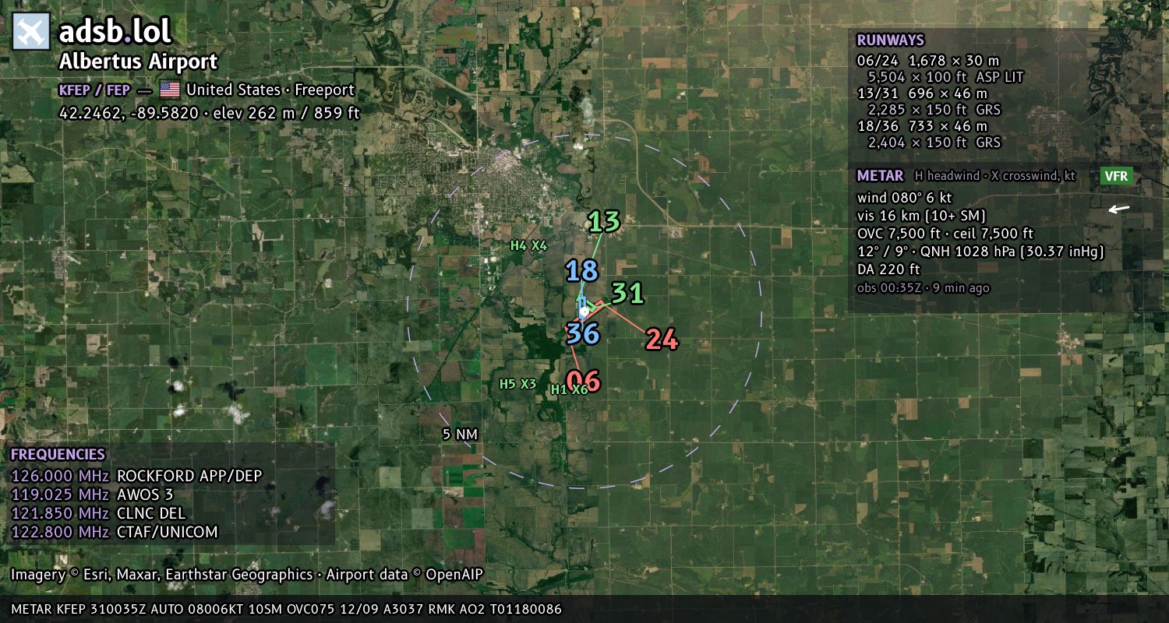The width and height of the screenshot is (1169, 623).
Task: Click 121.850 MHz CLNC DEL frequency
Action: tap(98, 513)
